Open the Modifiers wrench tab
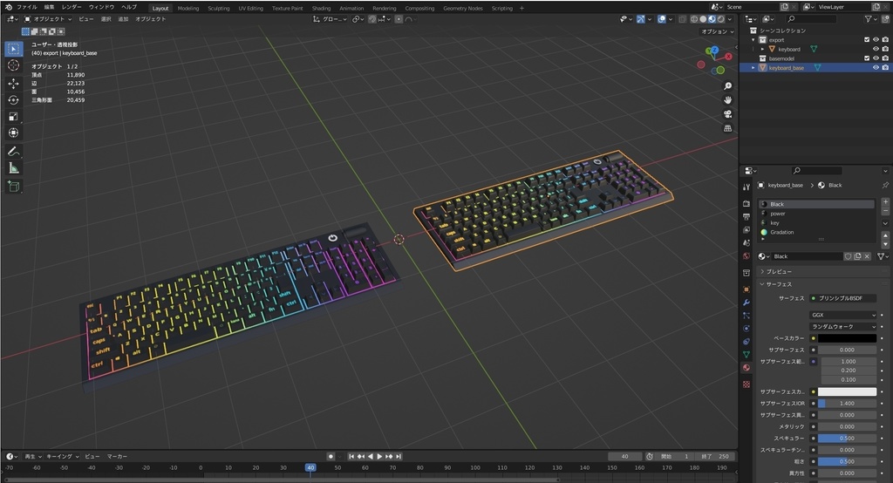Viewport: 893px width, 483px height. pos(746,303)
